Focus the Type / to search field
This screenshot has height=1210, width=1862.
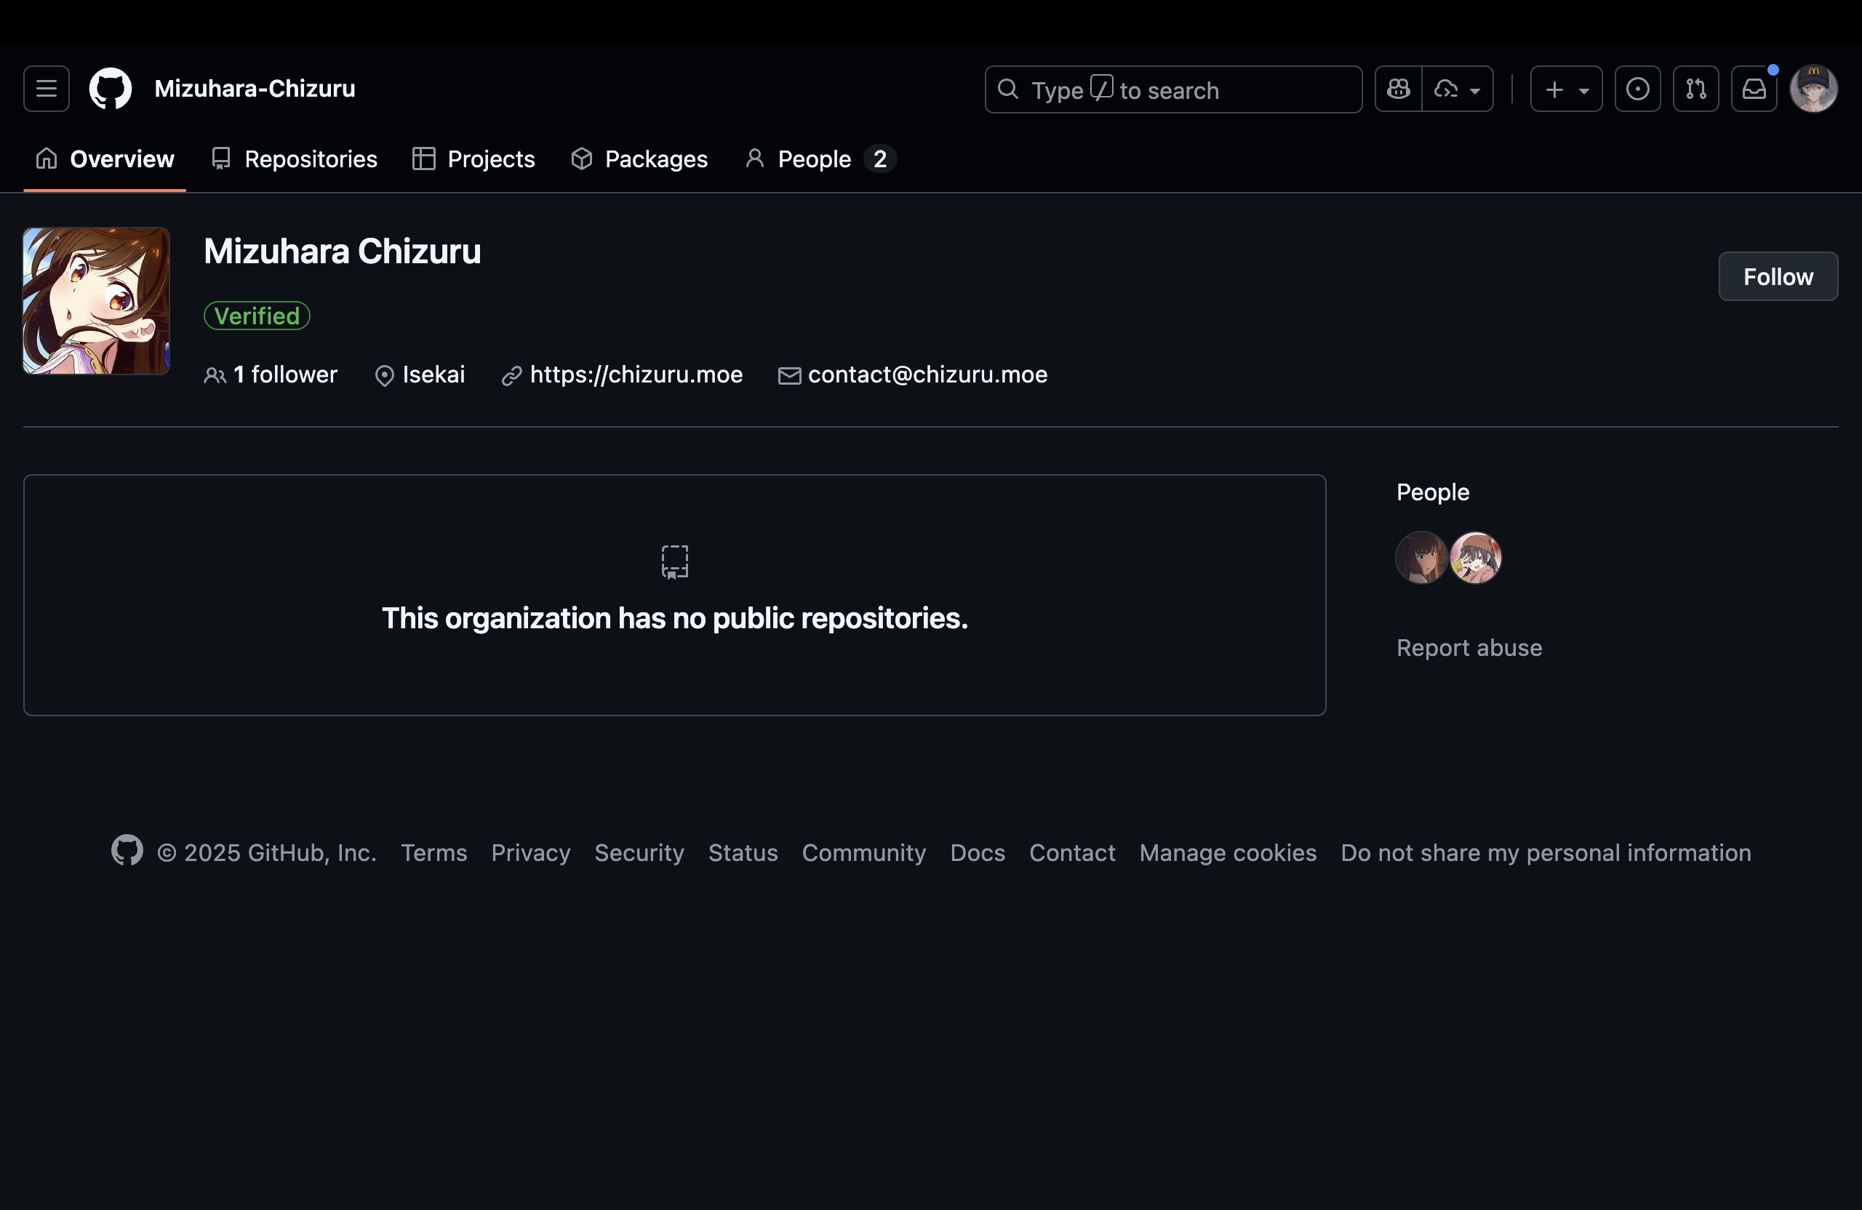[1173, 90]
